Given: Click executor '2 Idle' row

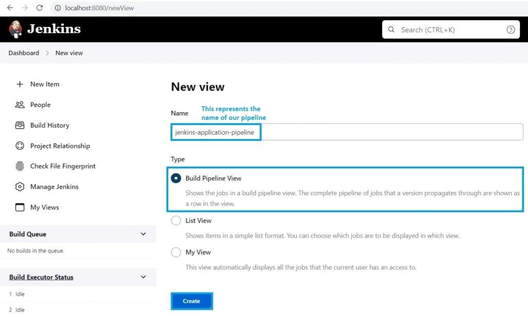Looking at the screenshot, I should tap(17, 310).
